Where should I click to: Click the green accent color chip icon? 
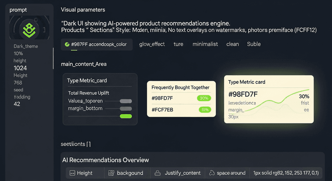[x=67, y=44]
